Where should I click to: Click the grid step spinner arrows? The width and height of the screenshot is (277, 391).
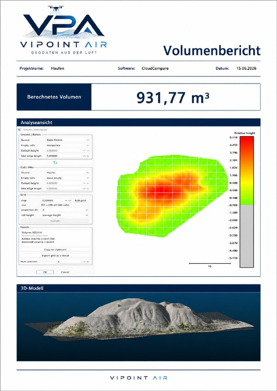(x=68, y=200)
